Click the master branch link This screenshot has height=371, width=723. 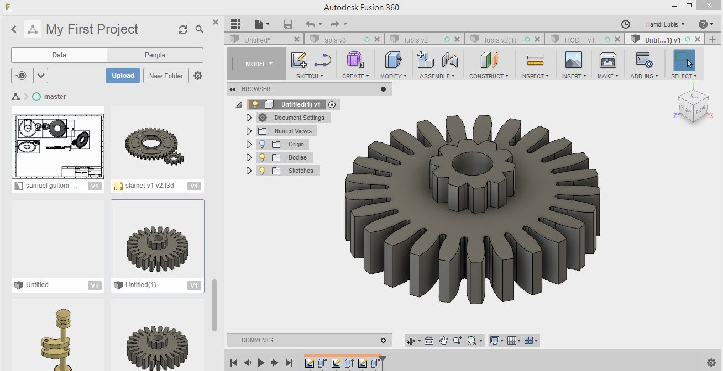[x=55, y=97]
